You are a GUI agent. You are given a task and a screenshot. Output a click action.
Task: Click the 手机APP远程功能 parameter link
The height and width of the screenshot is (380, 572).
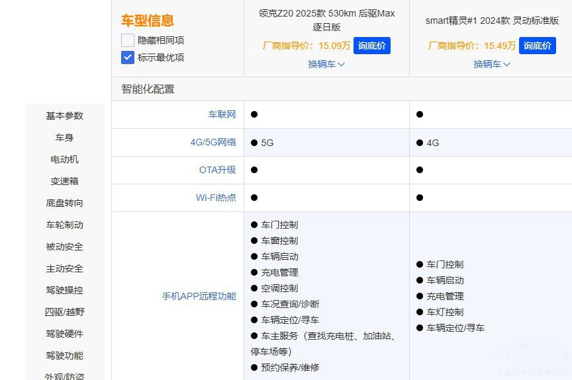[x=199, y=296]
